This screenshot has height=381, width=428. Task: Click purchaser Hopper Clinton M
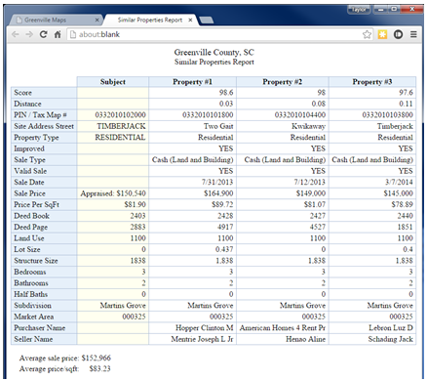pyautogui.click(x=205, y=328)
